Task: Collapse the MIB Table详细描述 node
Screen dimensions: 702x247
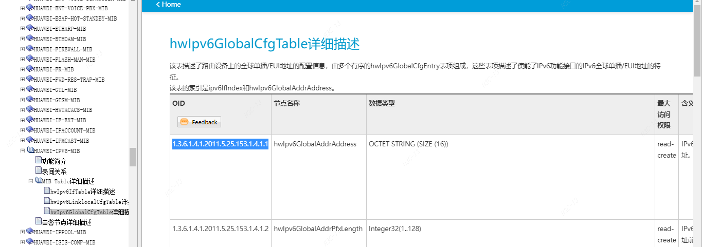Action: pos(31,181)
